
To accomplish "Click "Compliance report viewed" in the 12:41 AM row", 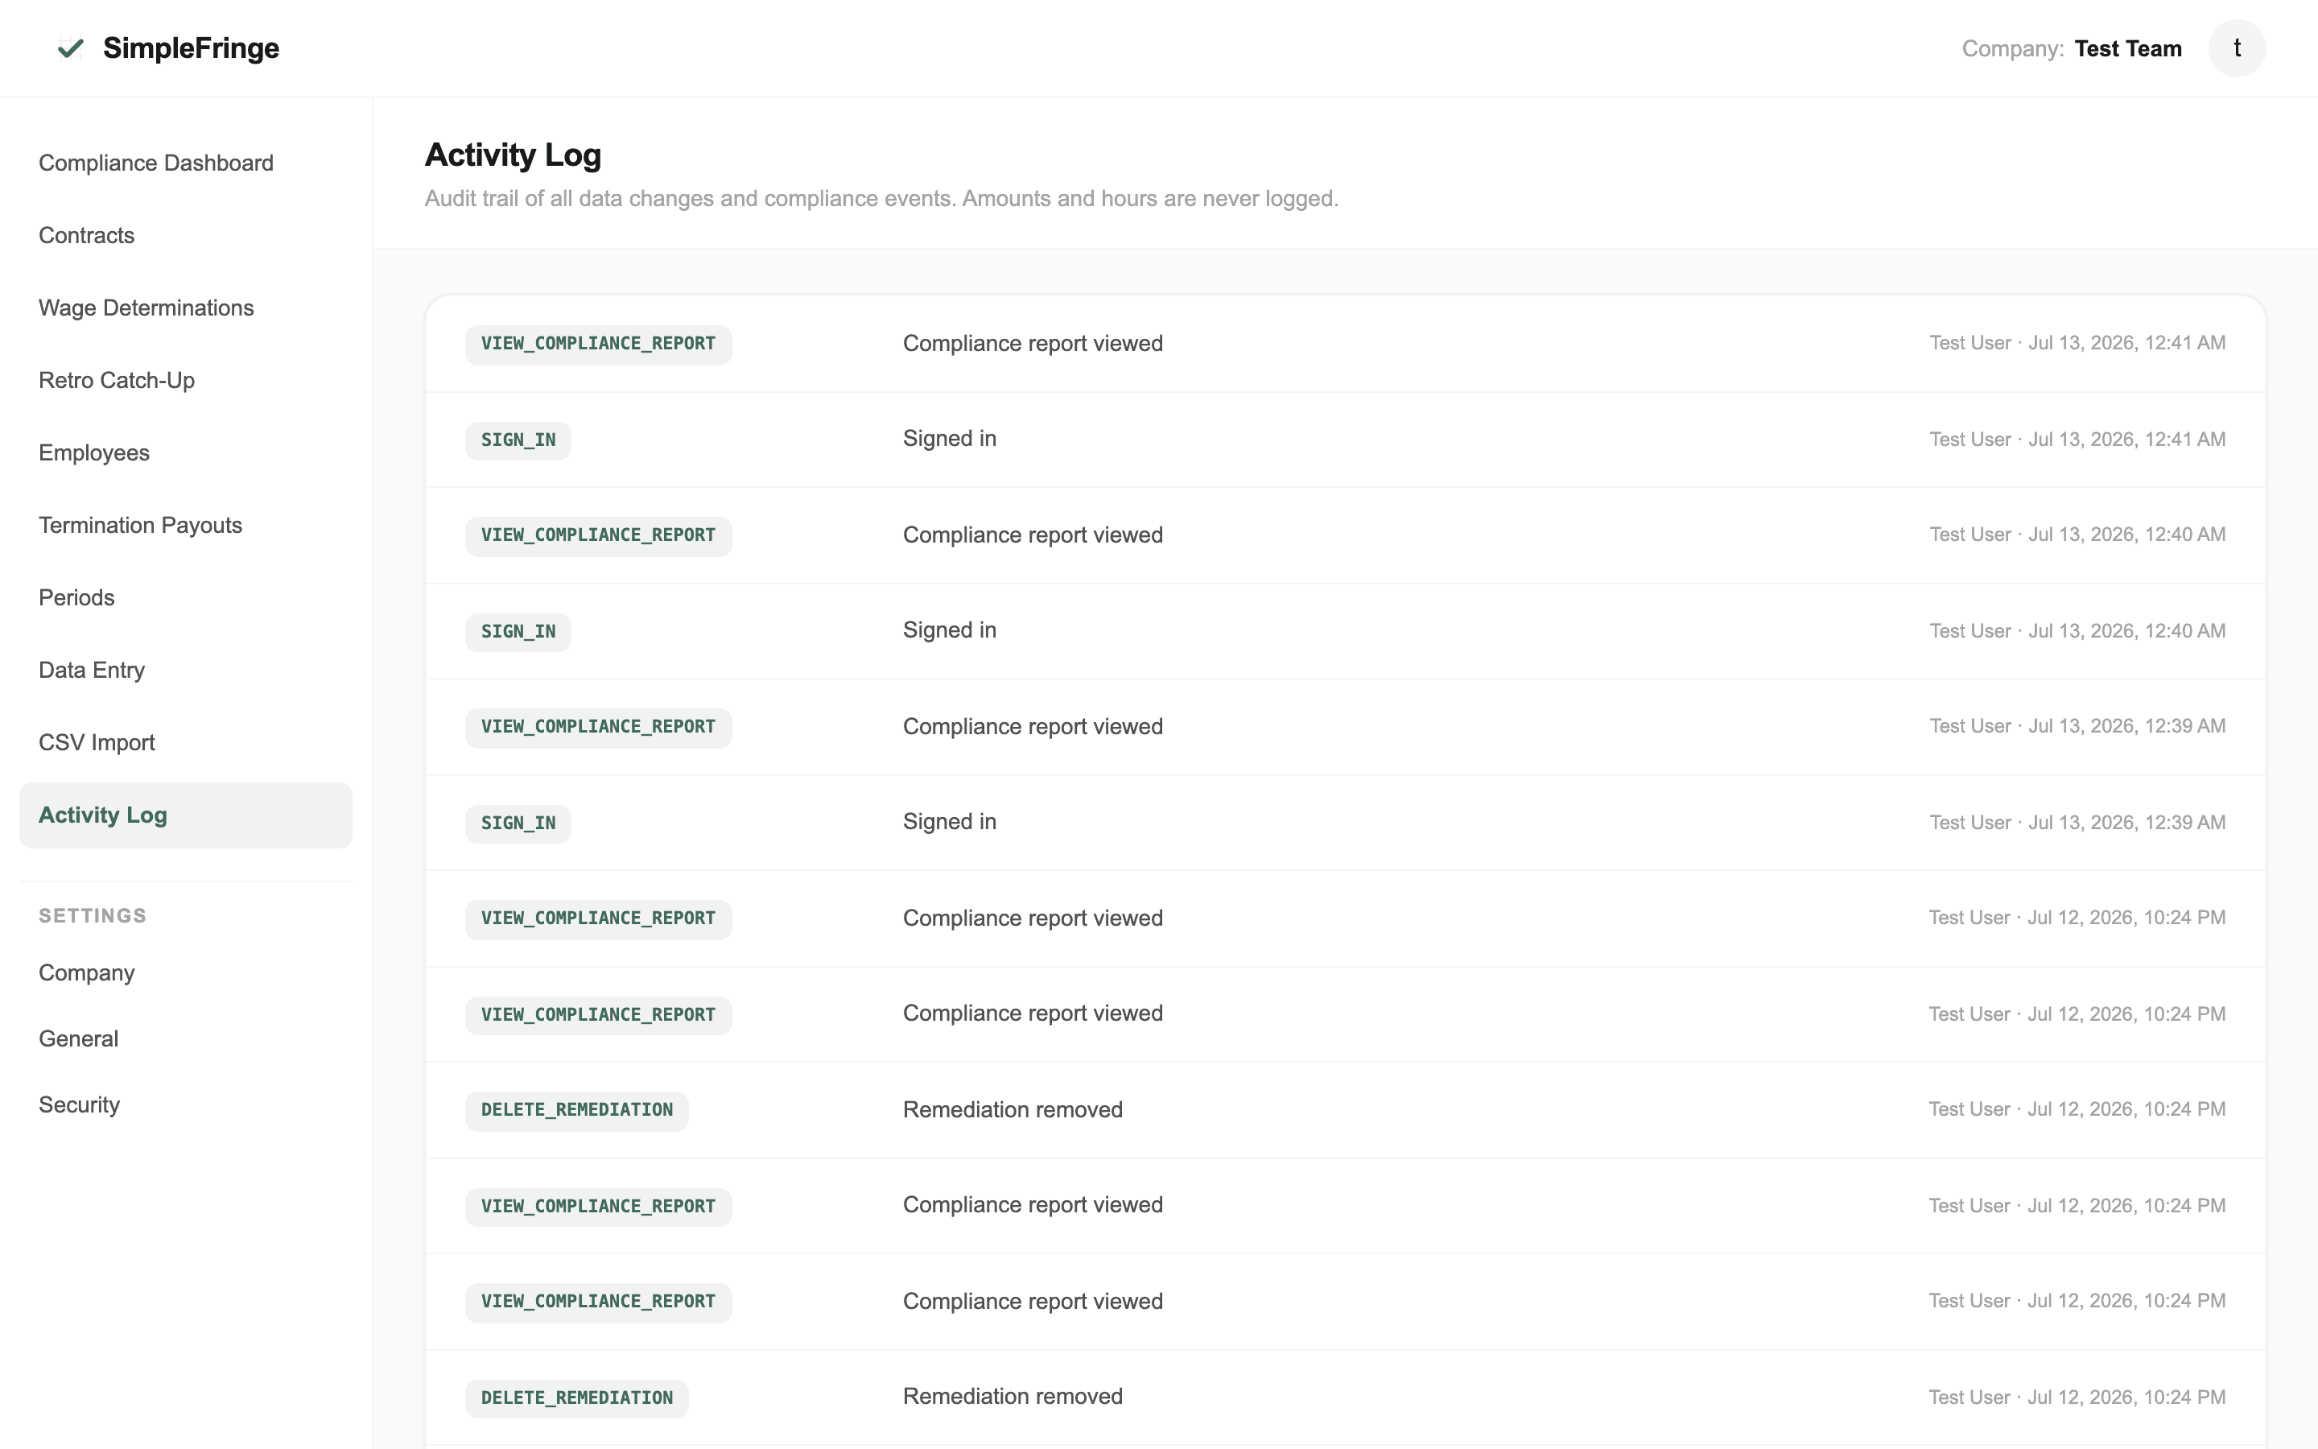I will click(x=1033, y=343).
